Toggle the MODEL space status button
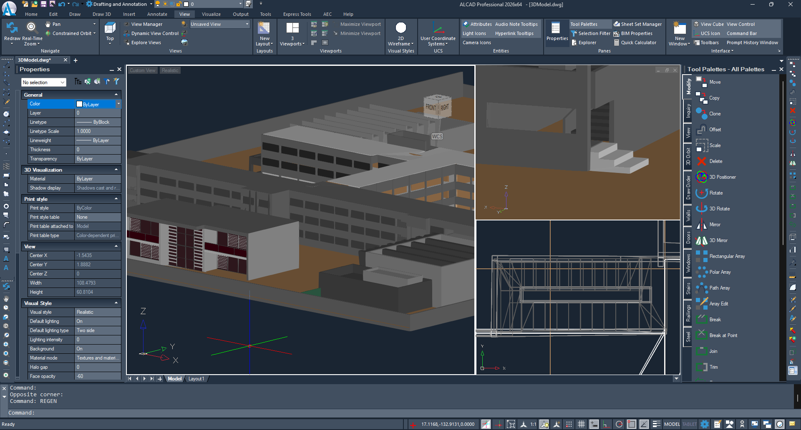 (672, 424)
